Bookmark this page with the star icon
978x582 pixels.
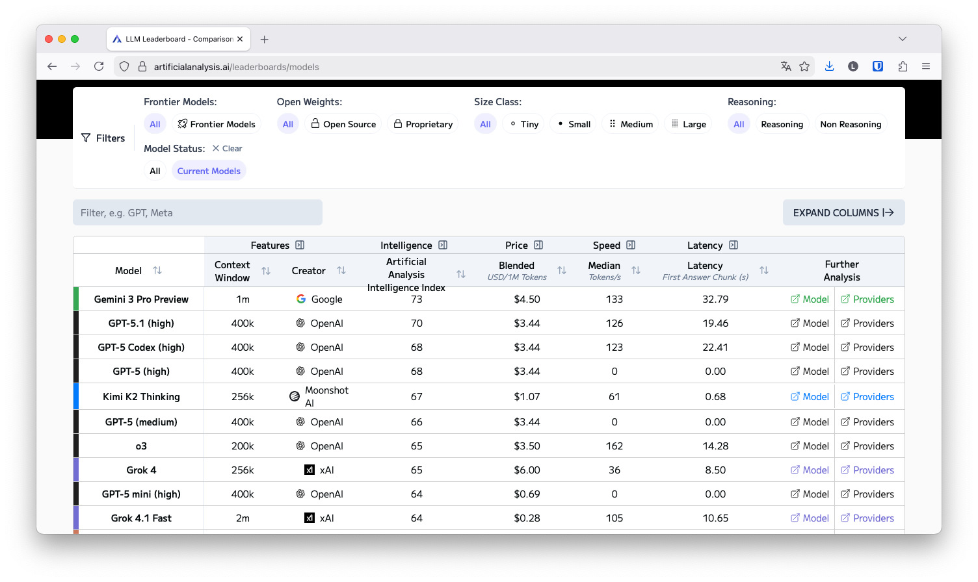[x=804, y=66]
